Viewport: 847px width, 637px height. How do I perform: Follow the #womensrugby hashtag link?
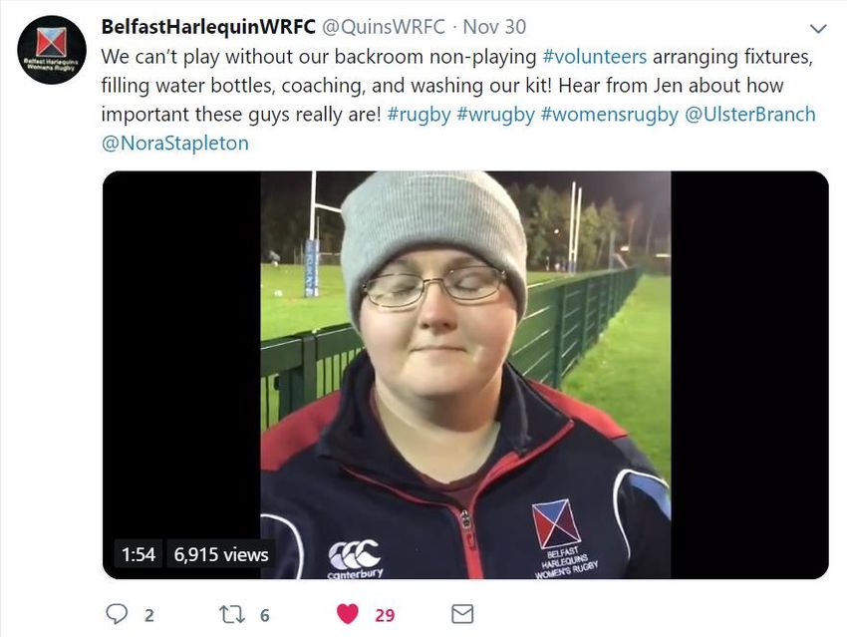tap(609, 115)
